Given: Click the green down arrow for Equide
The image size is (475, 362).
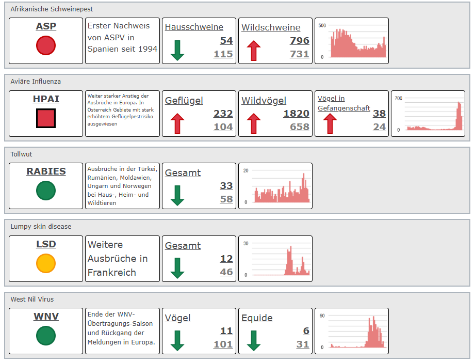Looking at the screenshot, I should point(254,341).
